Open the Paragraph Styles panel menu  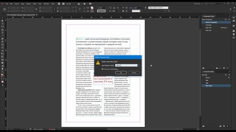229,16
